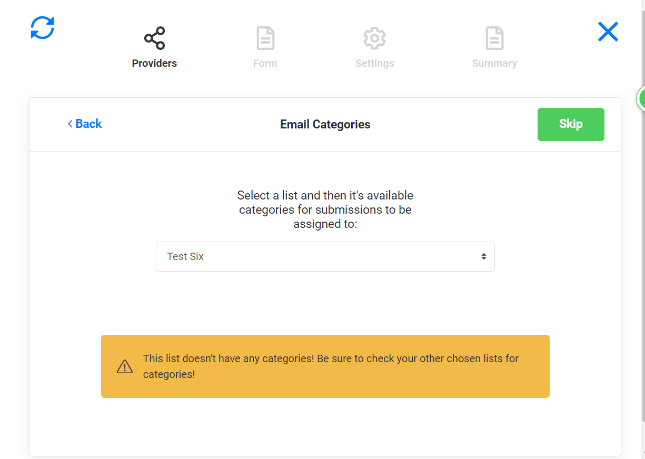The image size is (645, 459).
Task: Open the Settings gear icon
Action: (x=374, y=38)
